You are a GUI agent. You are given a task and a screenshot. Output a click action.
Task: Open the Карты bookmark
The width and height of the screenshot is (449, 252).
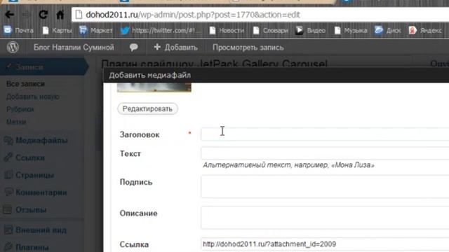pyautogui.click(x=57, y=30)
